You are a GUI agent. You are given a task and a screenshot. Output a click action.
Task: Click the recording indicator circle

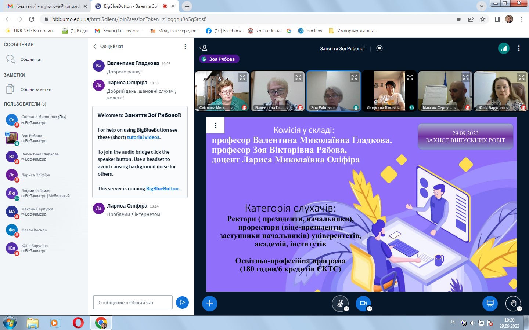tap(379, 48)
